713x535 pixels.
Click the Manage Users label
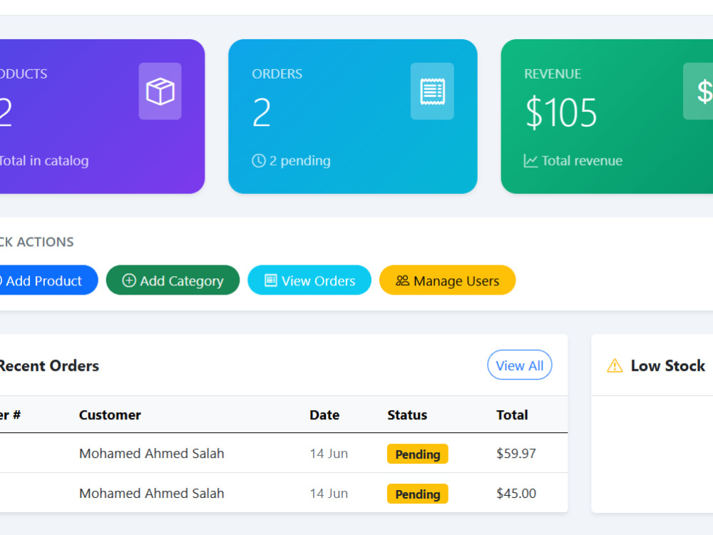tap(456, 281)
